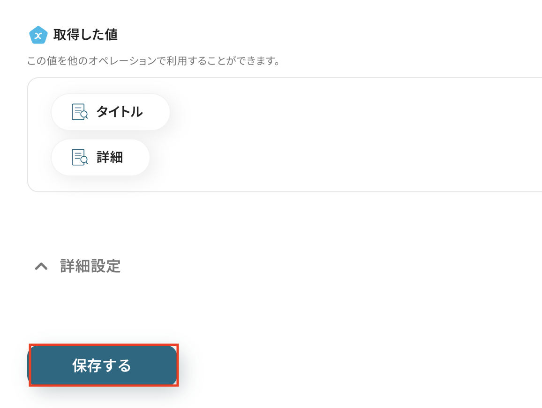The width and height of the screenshot is (542, 408).
Task: Click the white x symbol inside the pentagon
Action: coord(38,36)
